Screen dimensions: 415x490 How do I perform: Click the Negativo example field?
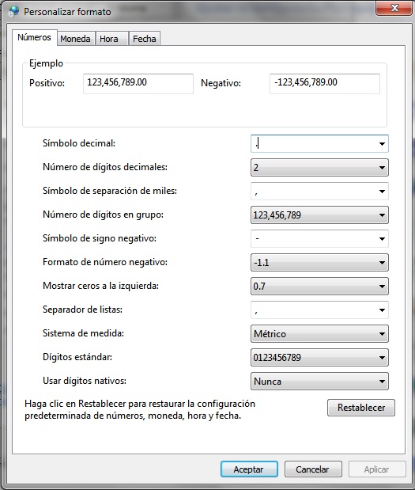[x=325, y=83]
